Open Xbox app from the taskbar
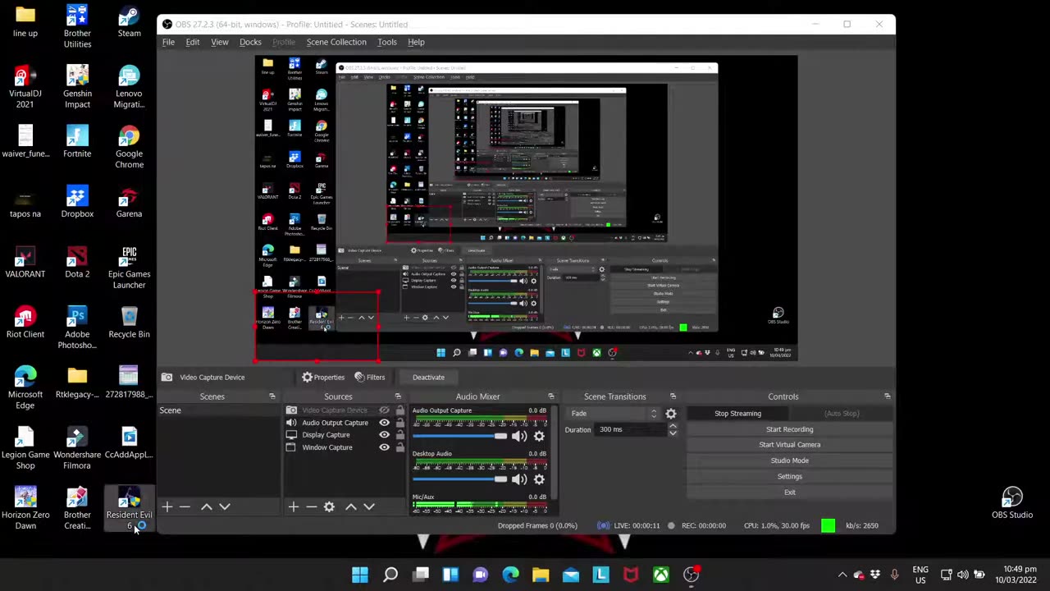Screen dimensions: 1050x591 coord(661,575)
